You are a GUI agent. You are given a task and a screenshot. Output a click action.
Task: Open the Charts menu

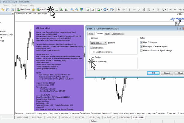click(x=6, y=5)
